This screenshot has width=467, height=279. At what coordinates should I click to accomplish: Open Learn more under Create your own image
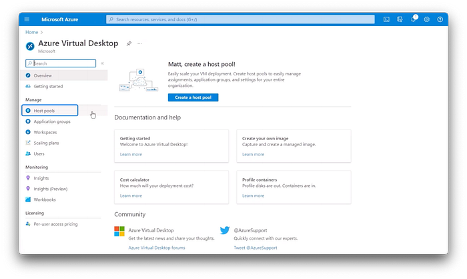253,154
